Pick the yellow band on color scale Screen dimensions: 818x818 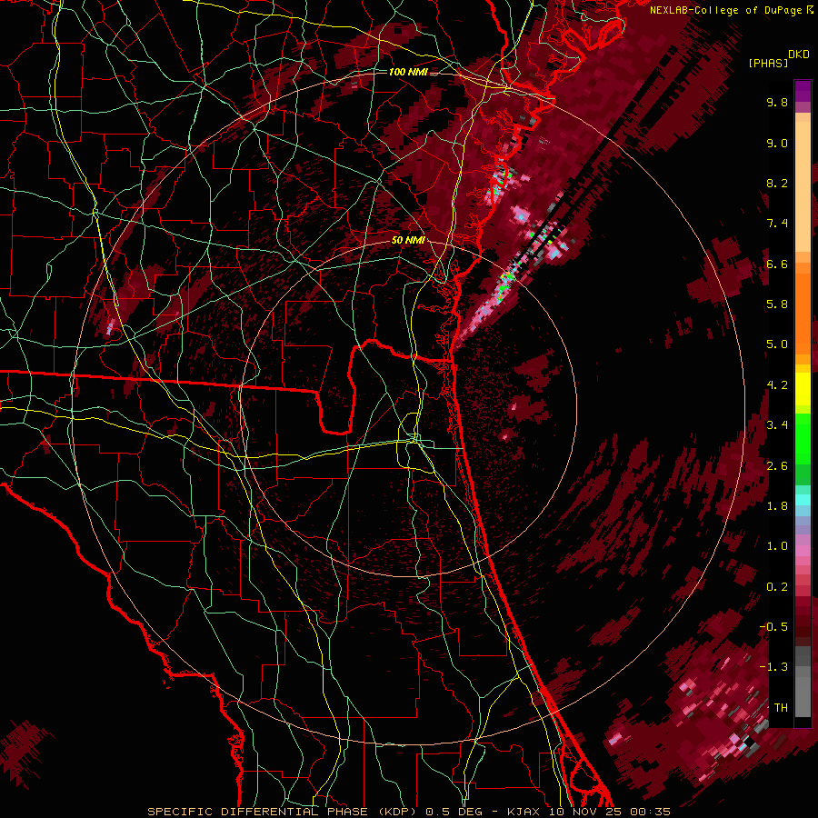803,389
